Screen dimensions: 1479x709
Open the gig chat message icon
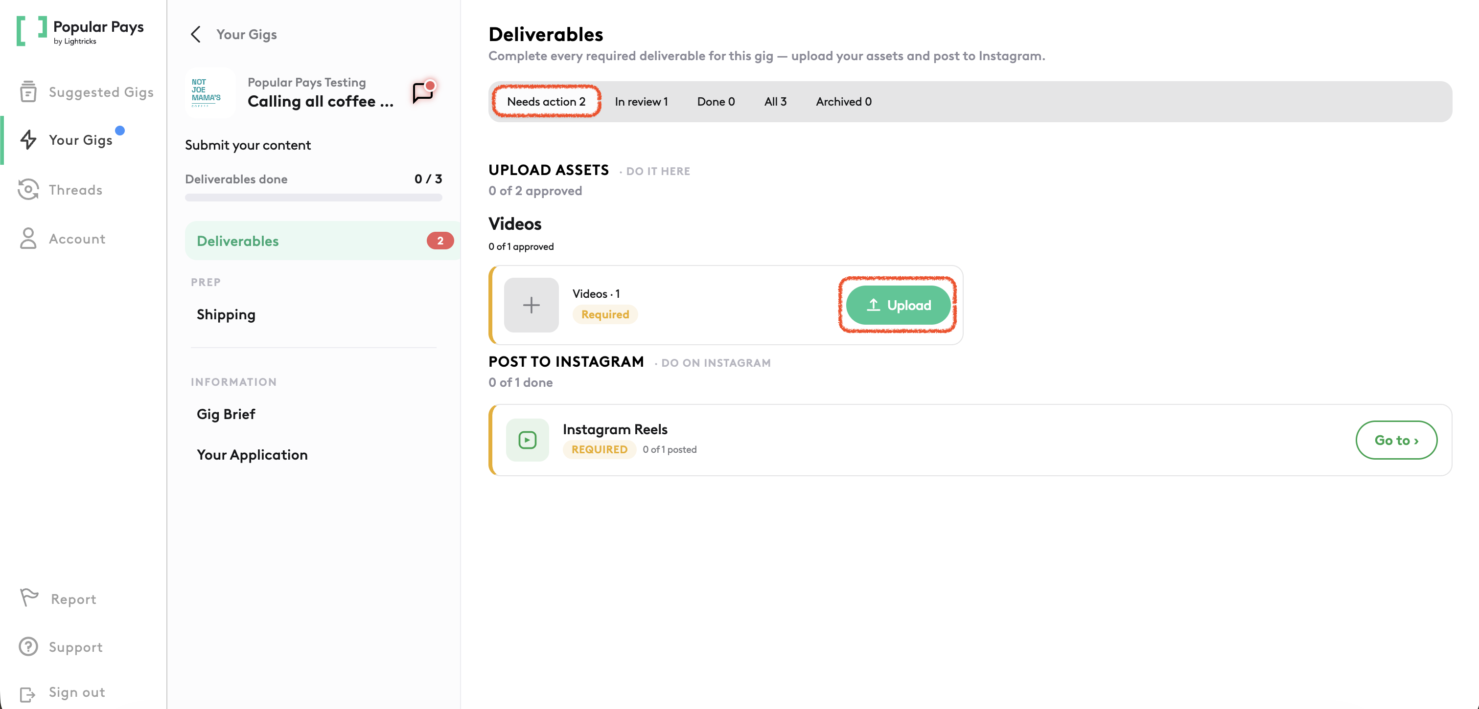pyautogui.click(x=424, y=92)
